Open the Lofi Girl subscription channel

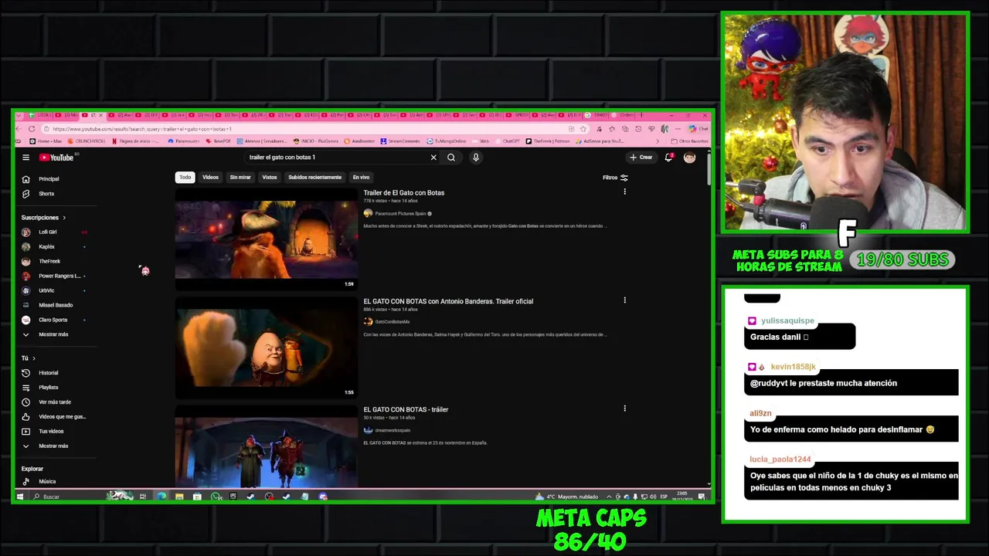(47, 232)
